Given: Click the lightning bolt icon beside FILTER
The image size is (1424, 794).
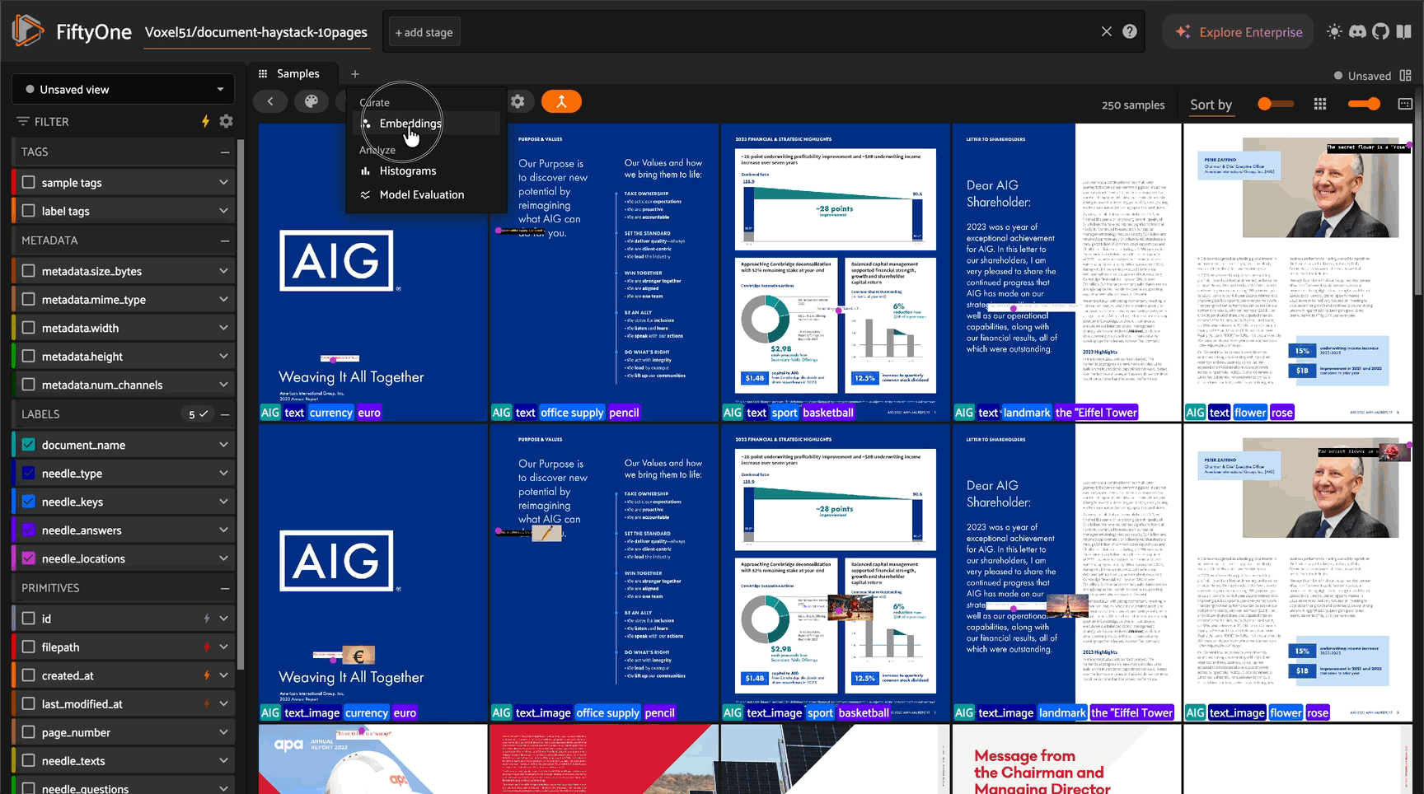Looking at the screenshot, I should tap(205, 121).
